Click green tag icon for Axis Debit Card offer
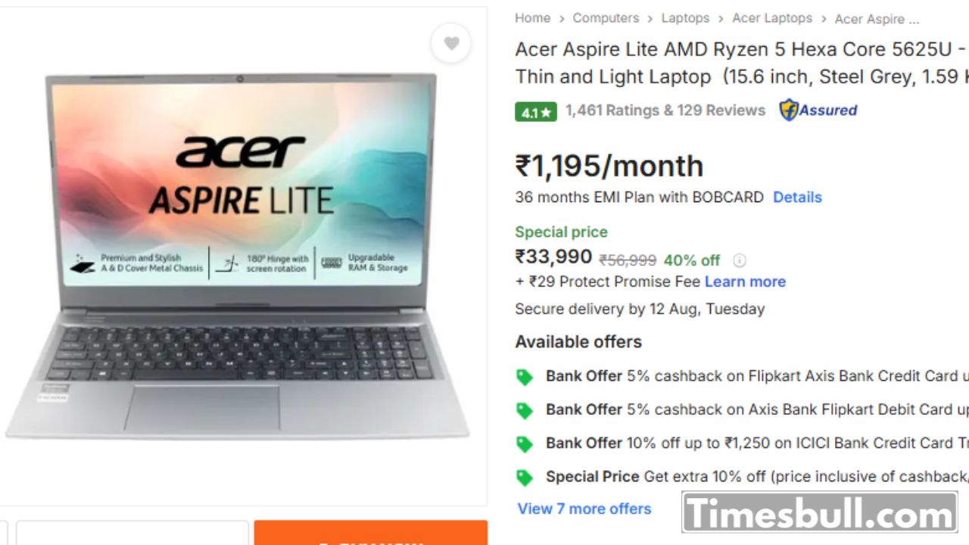The height and width of the screenshot is (545, 969). (525, 410)
